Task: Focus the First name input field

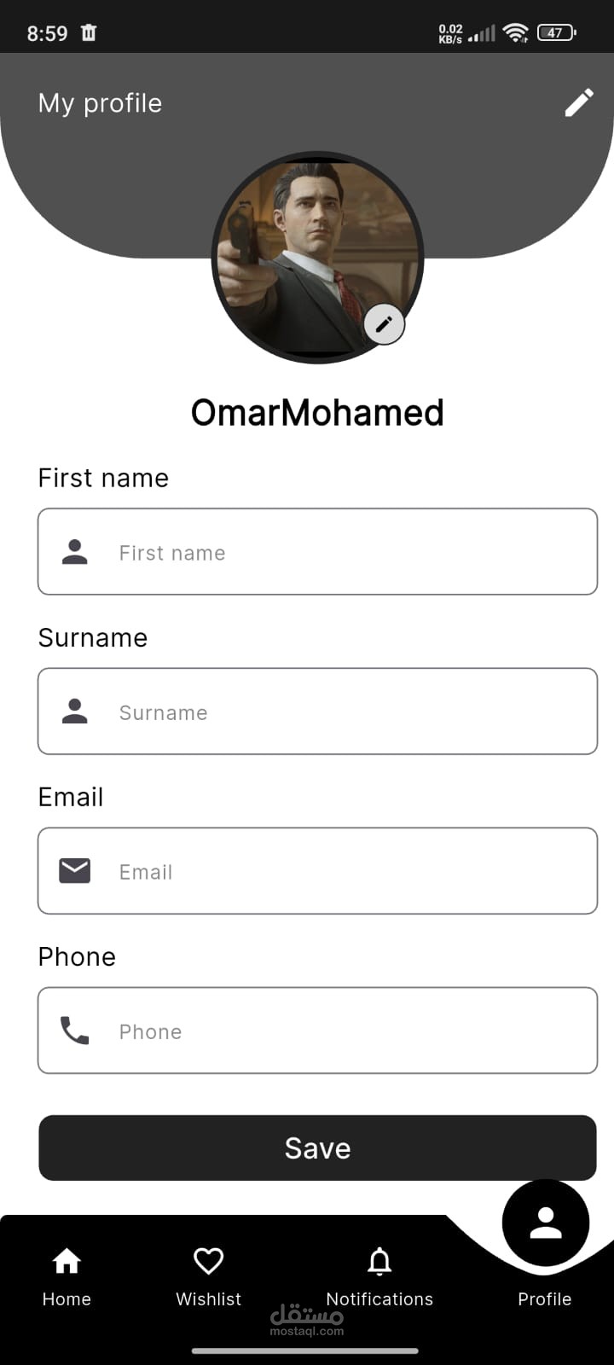Action: [x=341, y=552]
